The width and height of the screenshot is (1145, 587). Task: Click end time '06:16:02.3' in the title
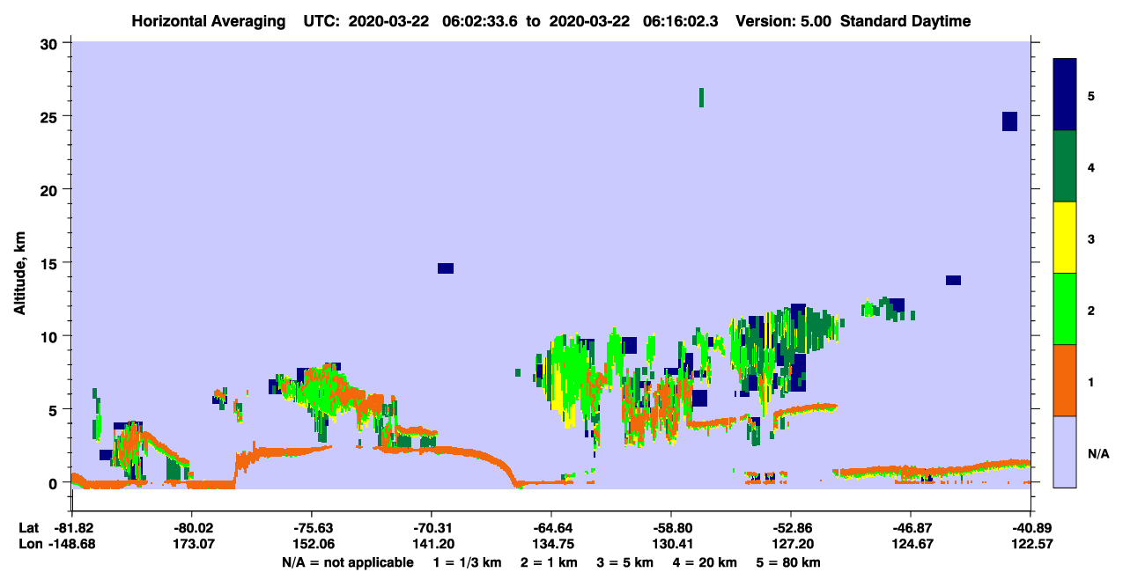pyautogui.click(x=682, y=21)
